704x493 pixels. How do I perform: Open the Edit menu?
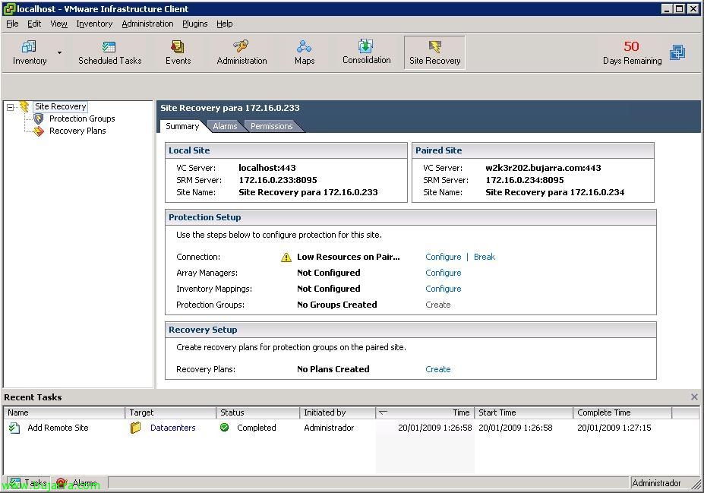point(34,24)
